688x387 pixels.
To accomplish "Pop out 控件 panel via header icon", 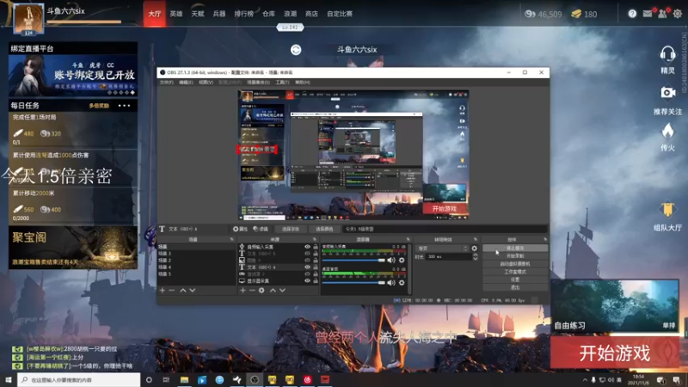I will coord(545,239).
